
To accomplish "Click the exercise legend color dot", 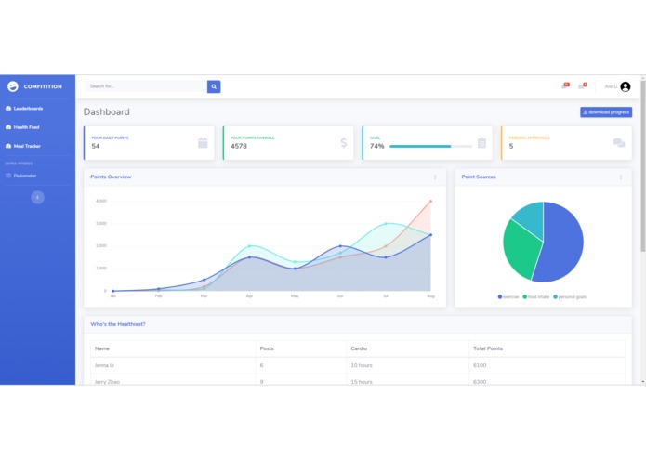I will (500, 296).
